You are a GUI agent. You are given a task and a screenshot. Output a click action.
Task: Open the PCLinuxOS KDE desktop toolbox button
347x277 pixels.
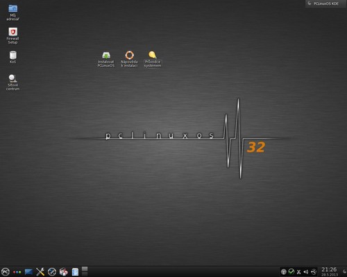pyautogui.click(x=325, y=3)
